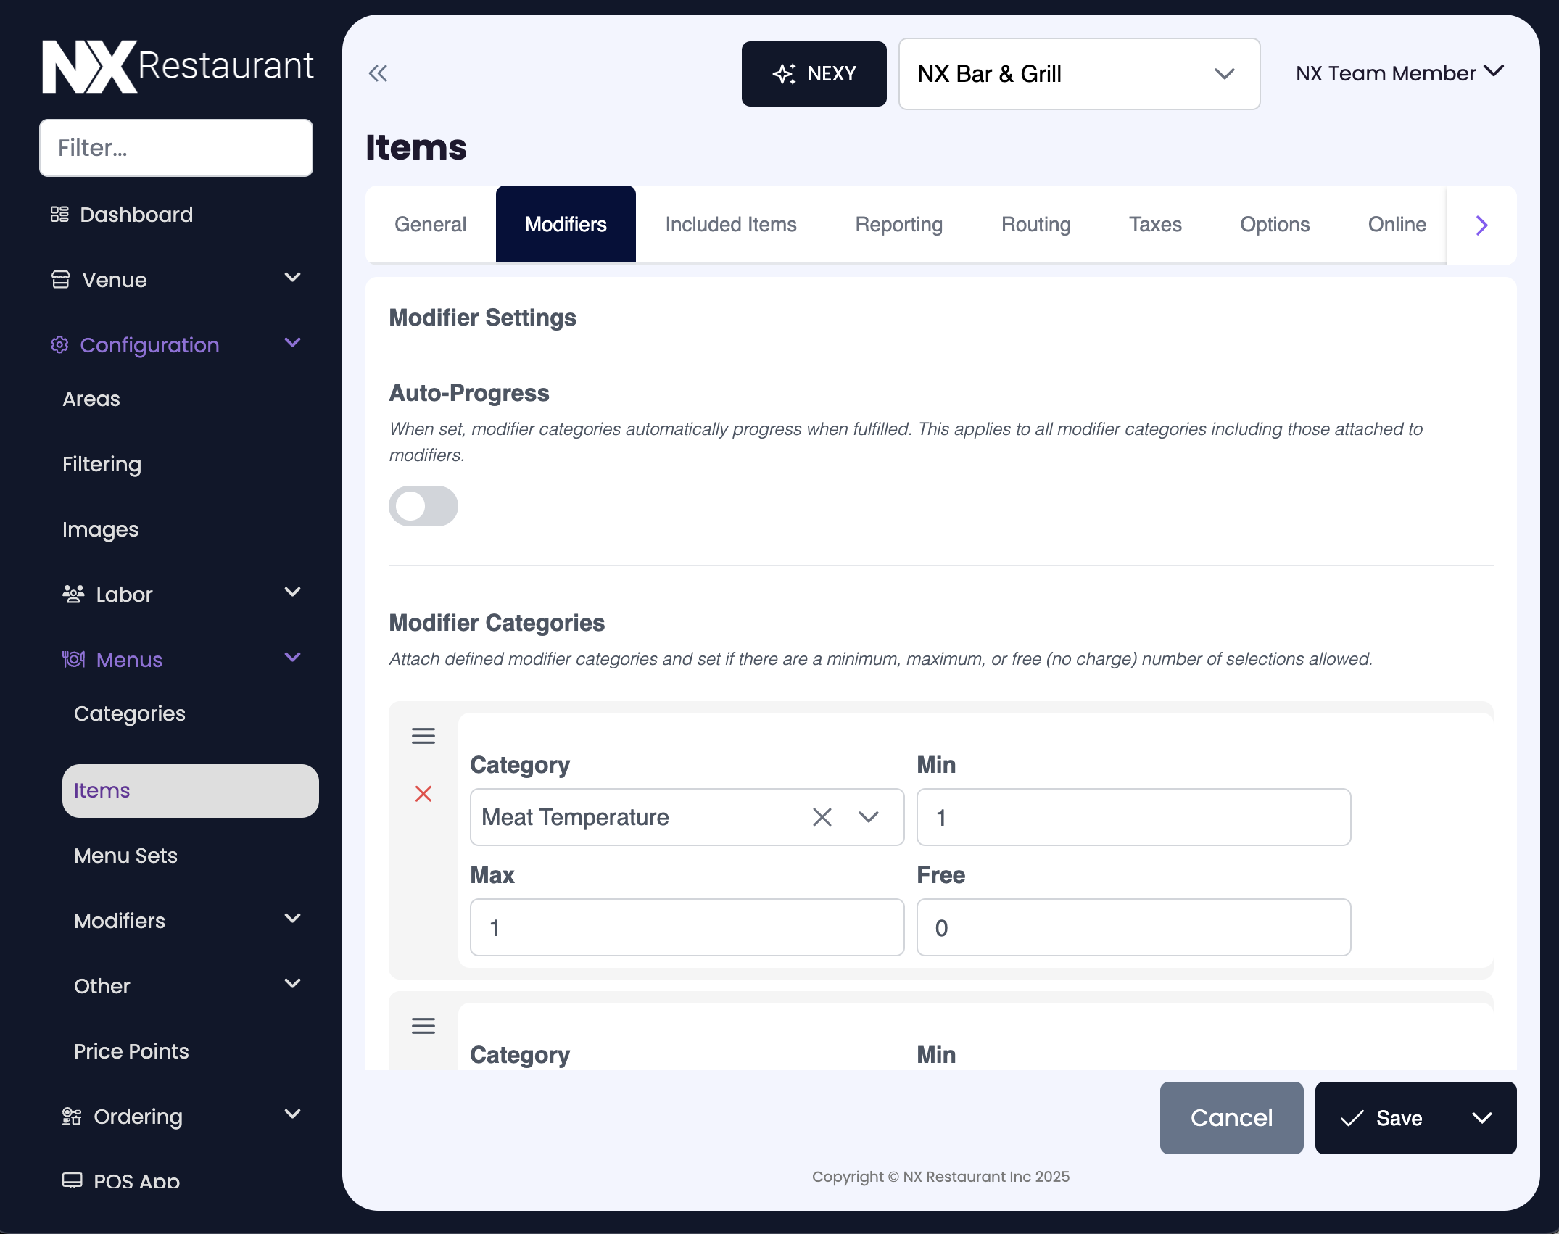This screenshot has height=1234, width=1559.
Task: Click the Menus icon in sidebar
Action: 73,659
